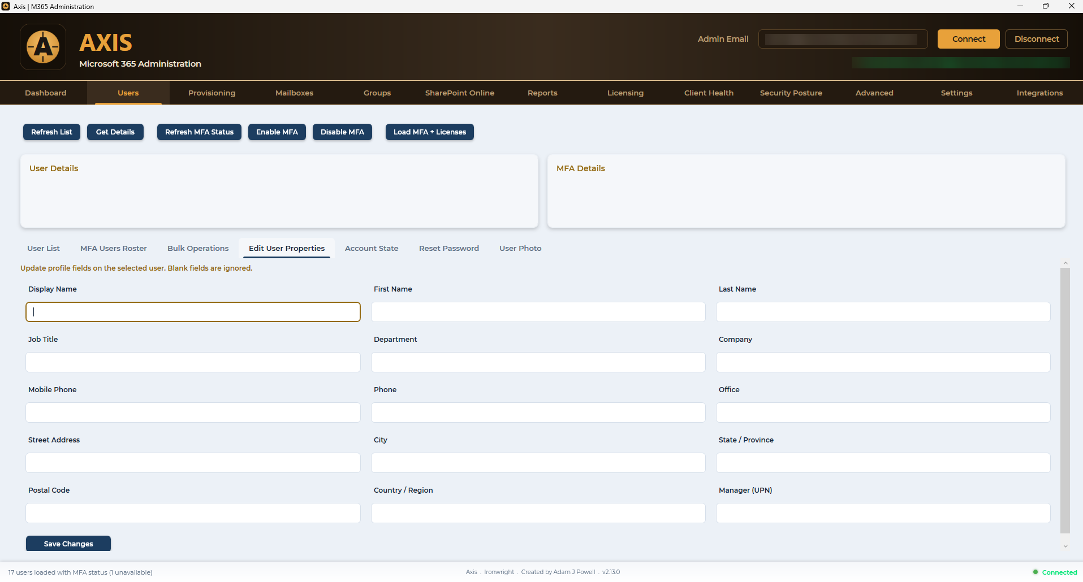Go to the Licensing tab
Image resolution: width=1083 pixels, height=582 pixels.
625,93
